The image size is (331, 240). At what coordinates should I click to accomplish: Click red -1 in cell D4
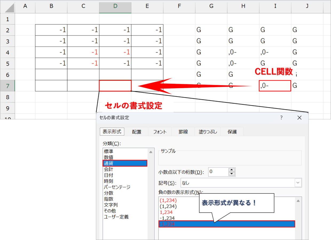[115, 52]
